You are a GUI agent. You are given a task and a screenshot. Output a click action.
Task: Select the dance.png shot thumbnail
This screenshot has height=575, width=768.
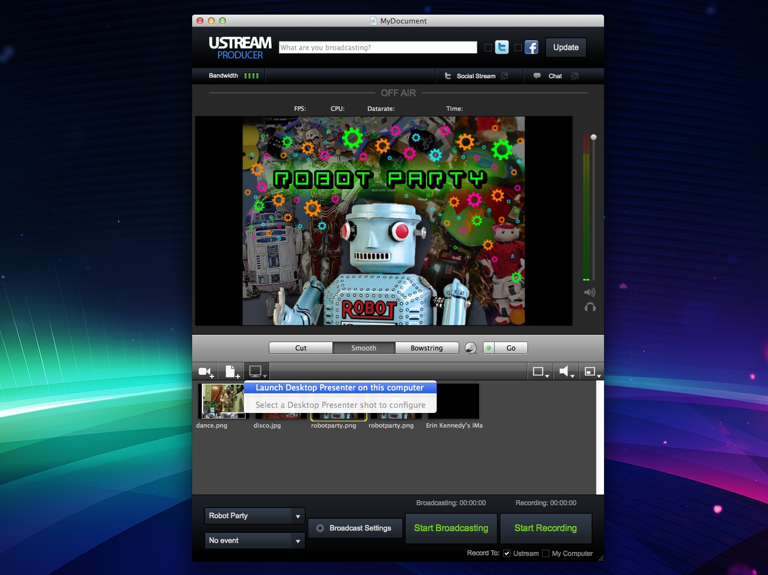click(x=224, y=401)
